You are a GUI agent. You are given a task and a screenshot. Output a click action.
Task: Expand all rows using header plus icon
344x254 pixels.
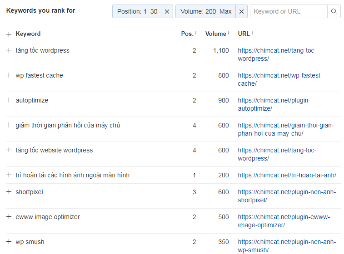pos(9,34)
